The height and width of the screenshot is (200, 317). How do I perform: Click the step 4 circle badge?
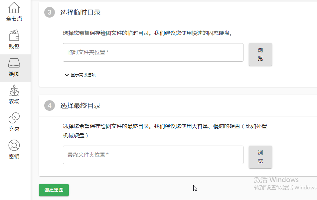(x=49, y=105)
